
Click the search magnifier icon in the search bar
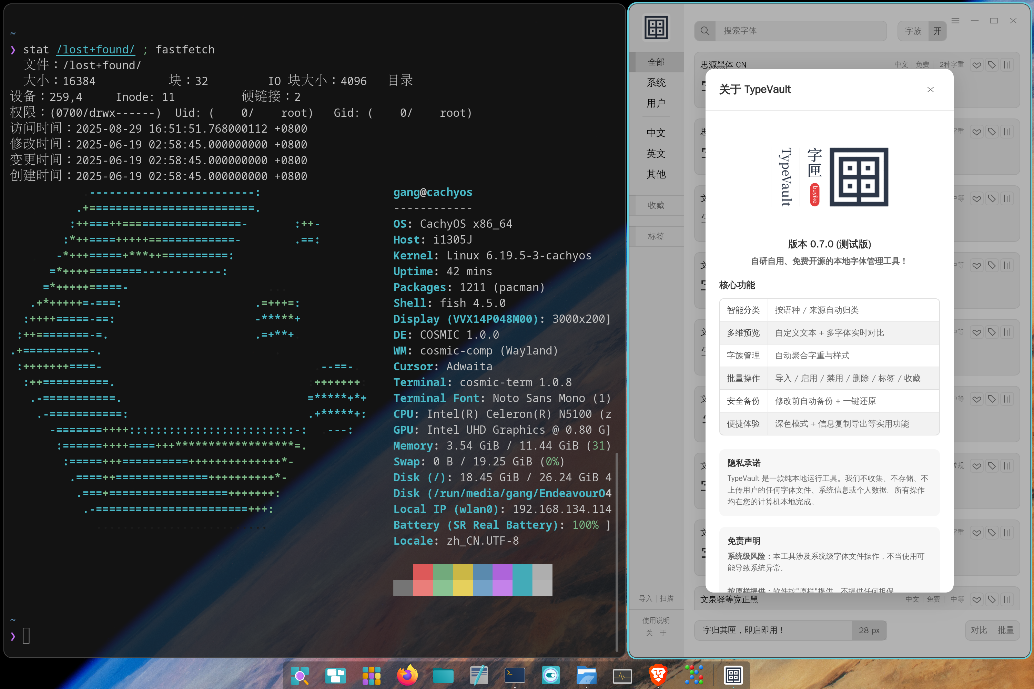click(705, 31)
